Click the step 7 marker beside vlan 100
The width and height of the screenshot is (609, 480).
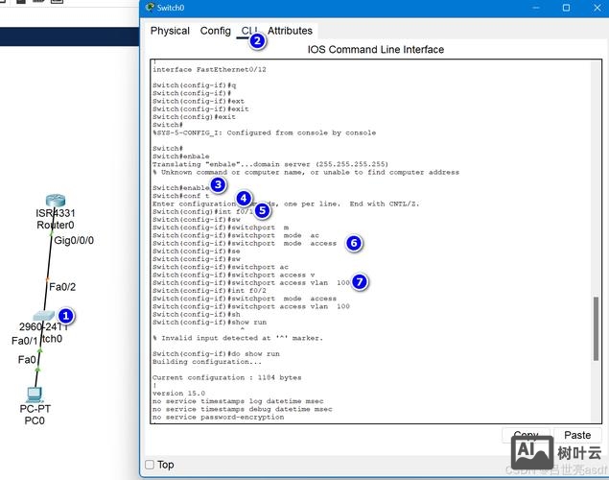pyautogui.click(x=359, y=281)
